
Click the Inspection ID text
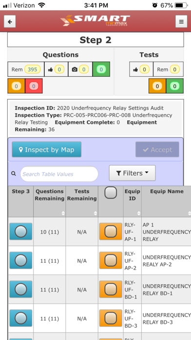click(x=89, y=108)
